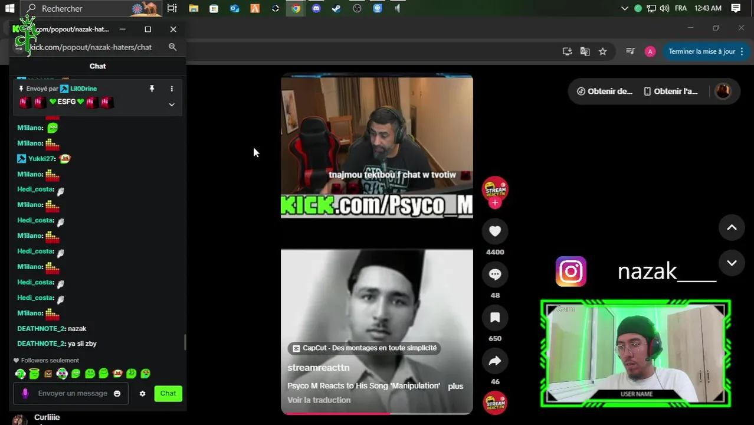Open the Chrome profile avatar 'A'
Screen dimensions: 754x425
pyautogui.click(x=650, y=51)
